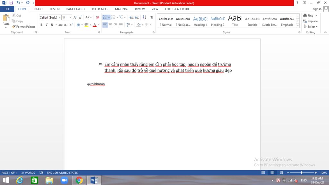This screenshot has height=185, width=329.
Task: Open the Windows Start menu
Action: click(x=6, y=180)
